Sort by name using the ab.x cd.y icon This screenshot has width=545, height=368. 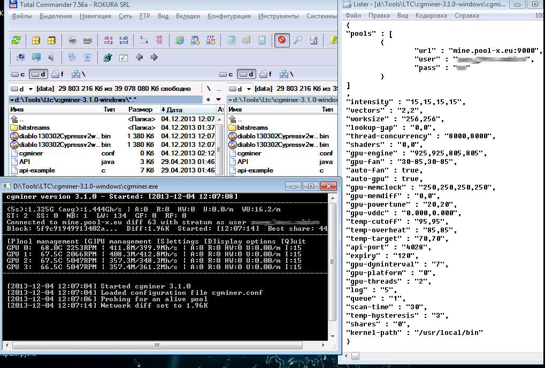109,40
